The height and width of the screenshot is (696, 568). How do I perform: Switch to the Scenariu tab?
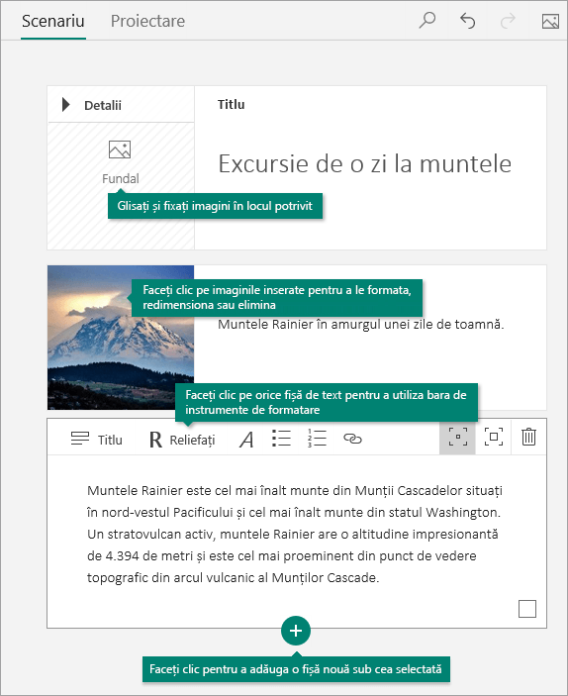(52, 21)
